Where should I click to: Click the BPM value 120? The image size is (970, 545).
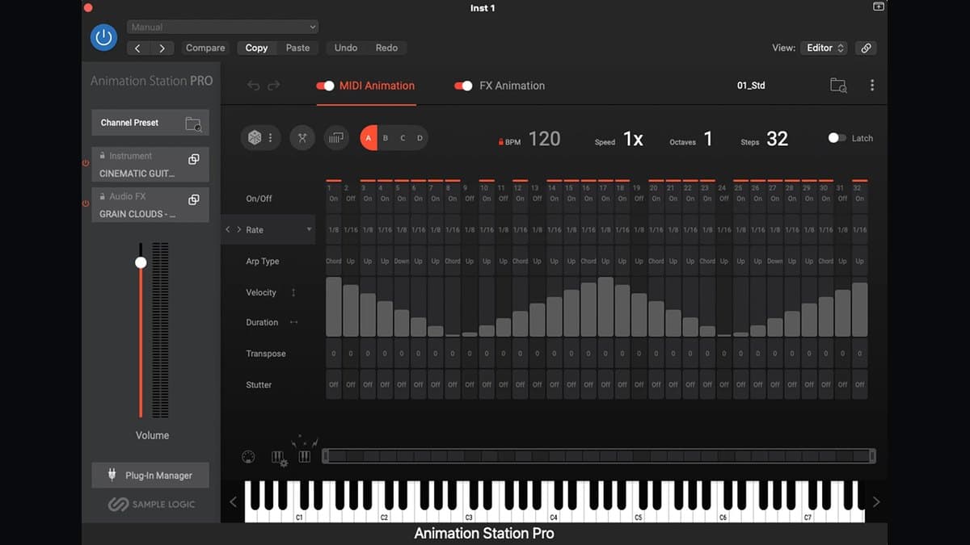point(544,139)
